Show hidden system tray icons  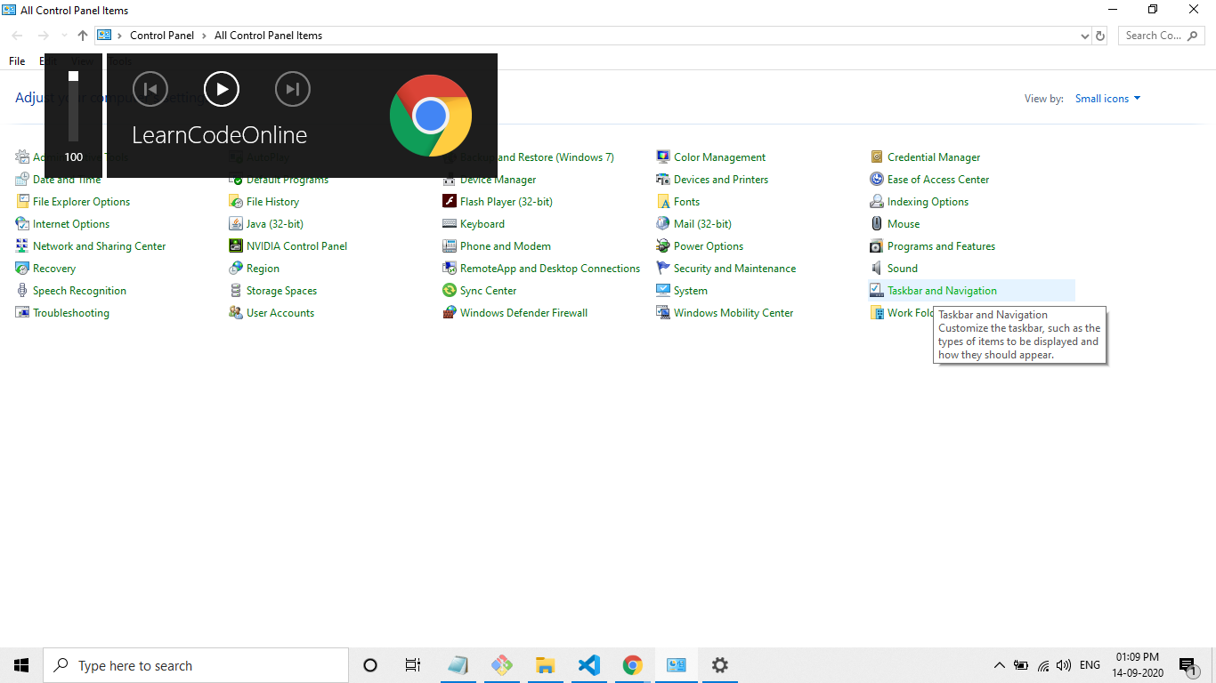(999, 665)
